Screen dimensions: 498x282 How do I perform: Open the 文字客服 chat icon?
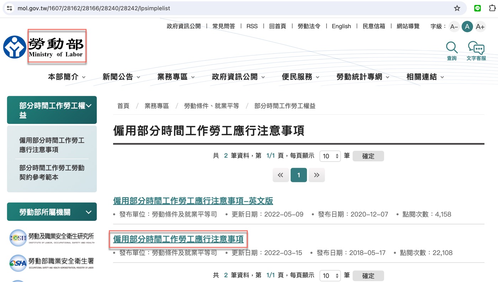pyautogui.click(x=476, y=51)
